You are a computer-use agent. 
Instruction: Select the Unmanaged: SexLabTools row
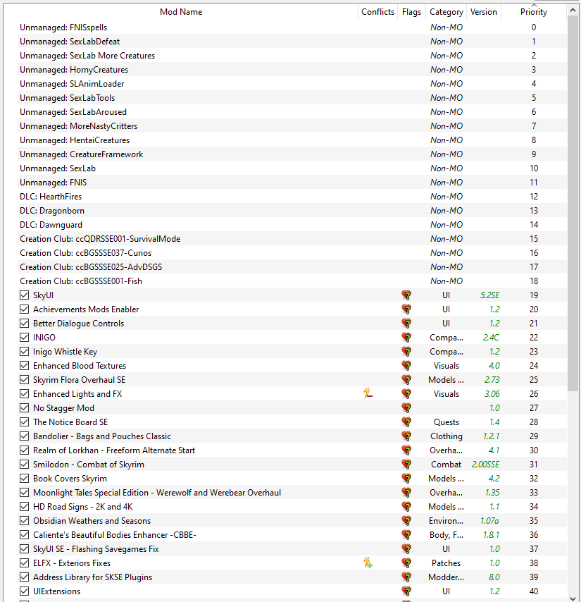click(x=292, y=98)
